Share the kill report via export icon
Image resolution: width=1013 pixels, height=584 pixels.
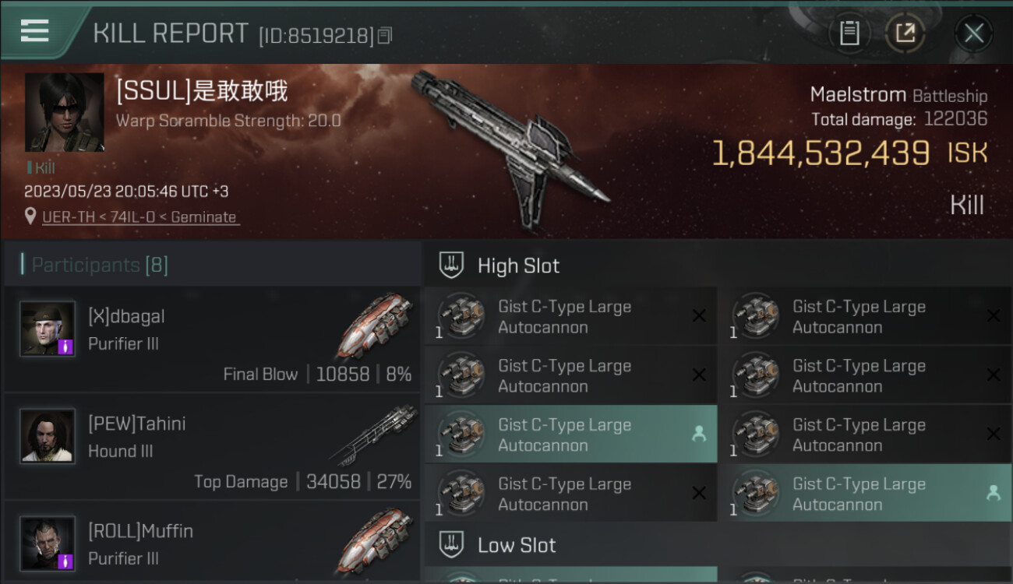[x=905, y=33]
